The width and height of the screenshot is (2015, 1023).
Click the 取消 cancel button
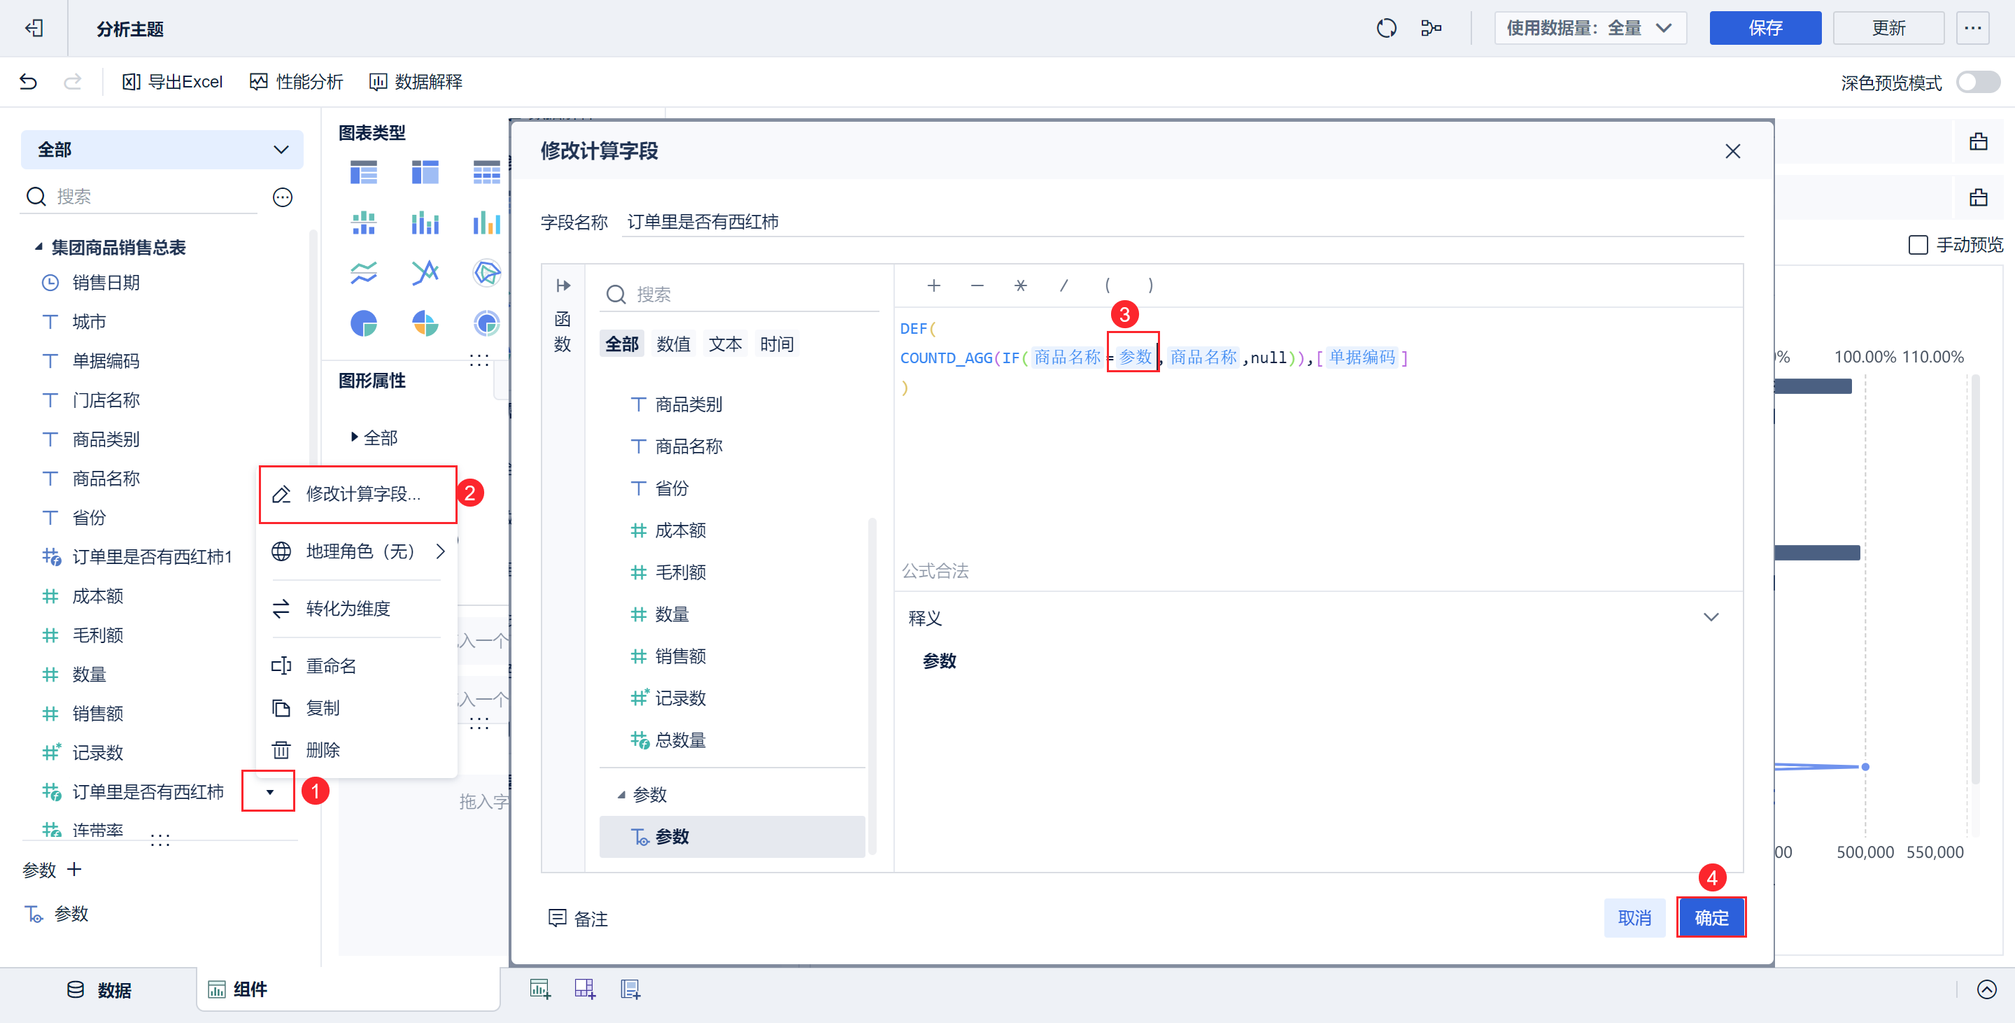pos(1634,917)
